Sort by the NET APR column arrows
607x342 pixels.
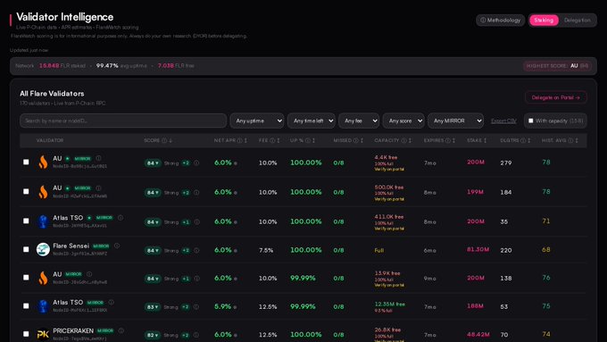point(245,140)
